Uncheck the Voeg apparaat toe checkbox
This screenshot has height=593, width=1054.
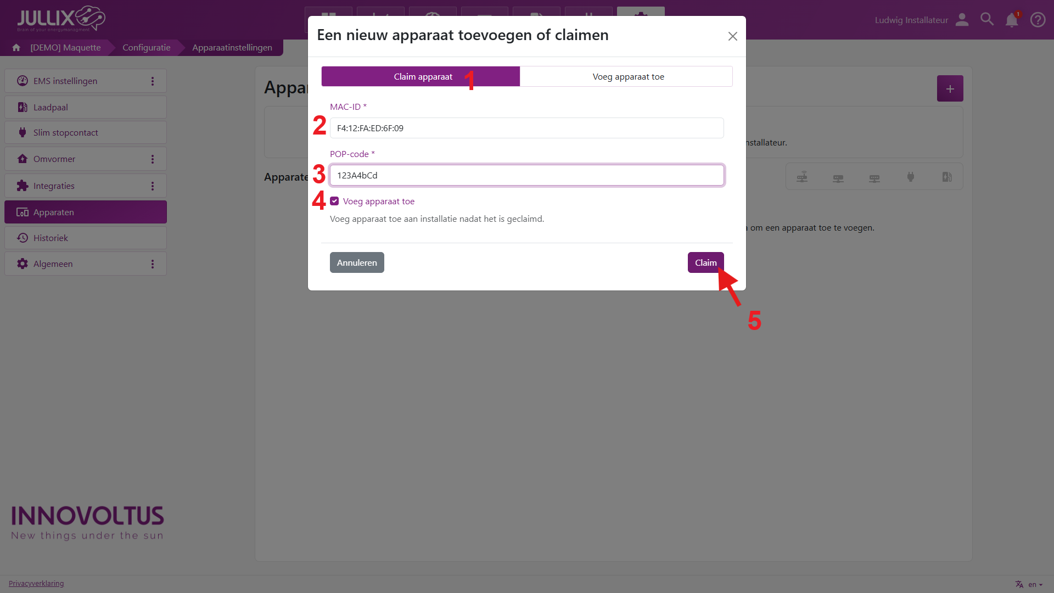334,202
